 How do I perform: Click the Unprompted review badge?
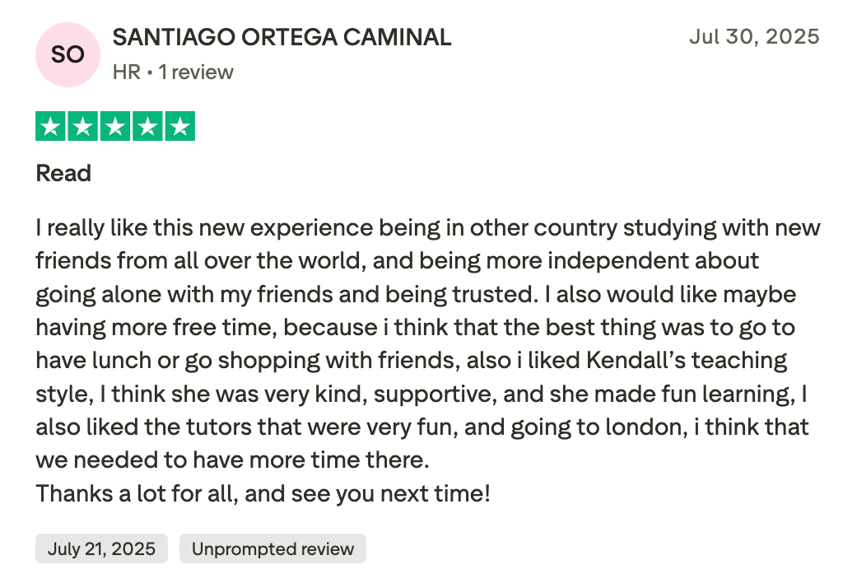click(272, 548)
